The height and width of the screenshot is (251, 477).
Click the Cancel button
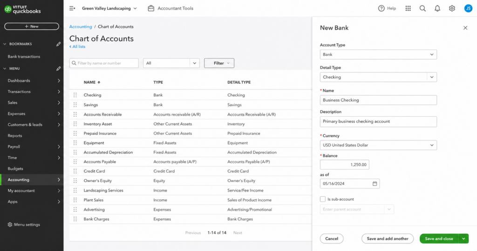332,238
